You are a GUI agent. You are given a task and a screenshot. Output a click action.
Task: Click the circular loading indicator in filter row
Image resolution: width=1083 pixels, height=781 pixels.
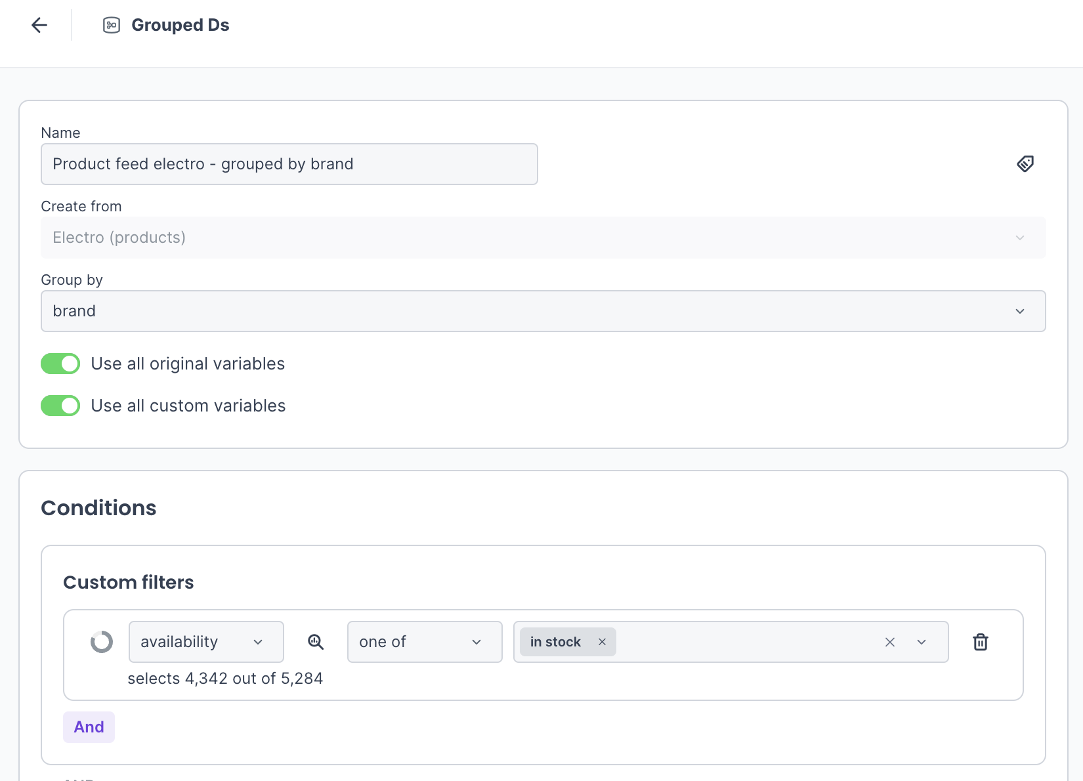tap(102, 642)
